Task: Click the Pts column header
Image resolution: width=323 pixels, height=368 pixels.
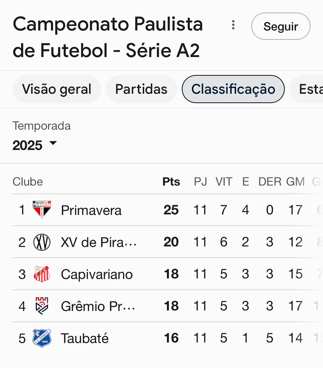Action: coord(171,182)
